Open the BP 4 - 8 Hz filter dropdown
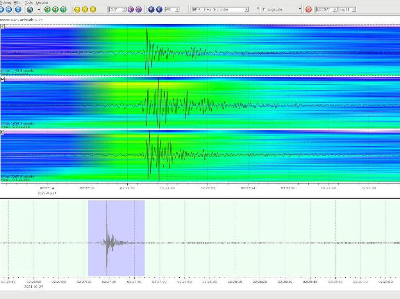Image resolution: width=400 pixels, height=299 pixels. pyautogui.click(x=220, y=9)
